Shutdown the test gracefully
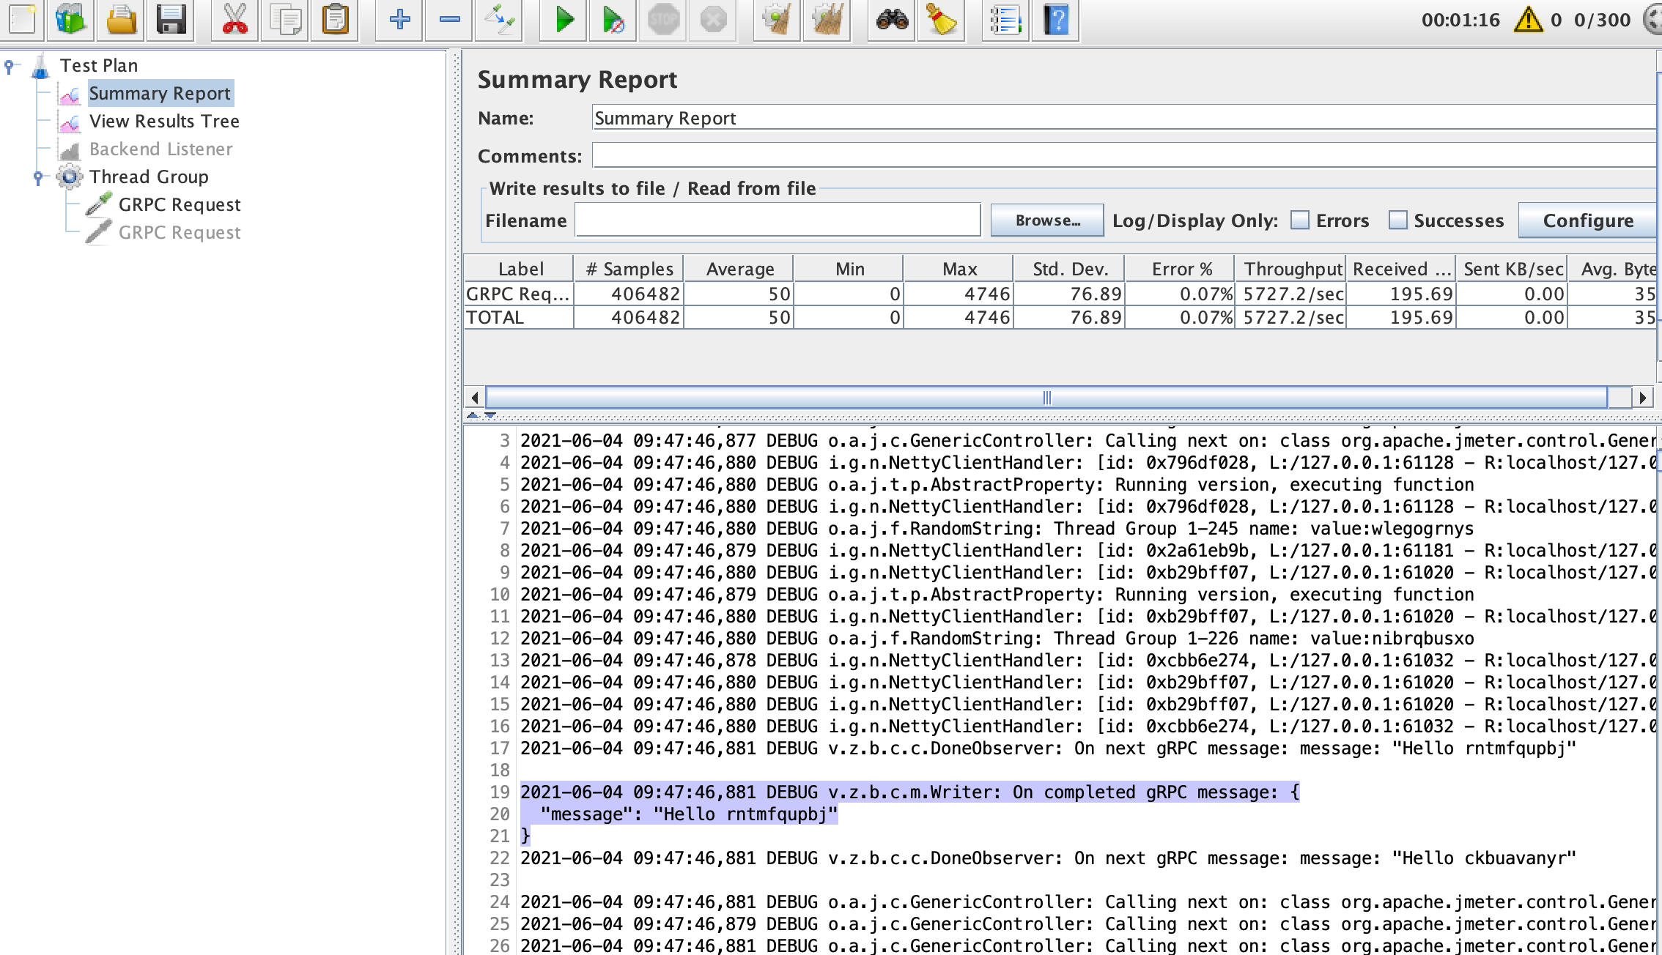Image resolution: width=1662 pixels, height=955 pixels. (713, 20)
